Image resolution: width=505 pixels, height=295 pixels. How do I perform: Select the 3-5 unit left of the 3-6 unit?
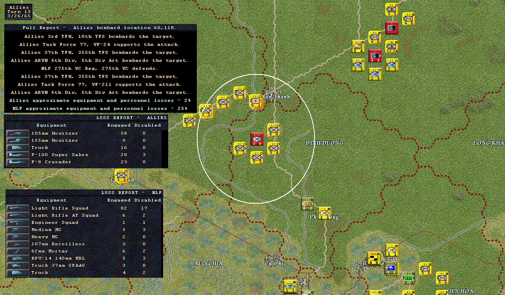(425, 268)
